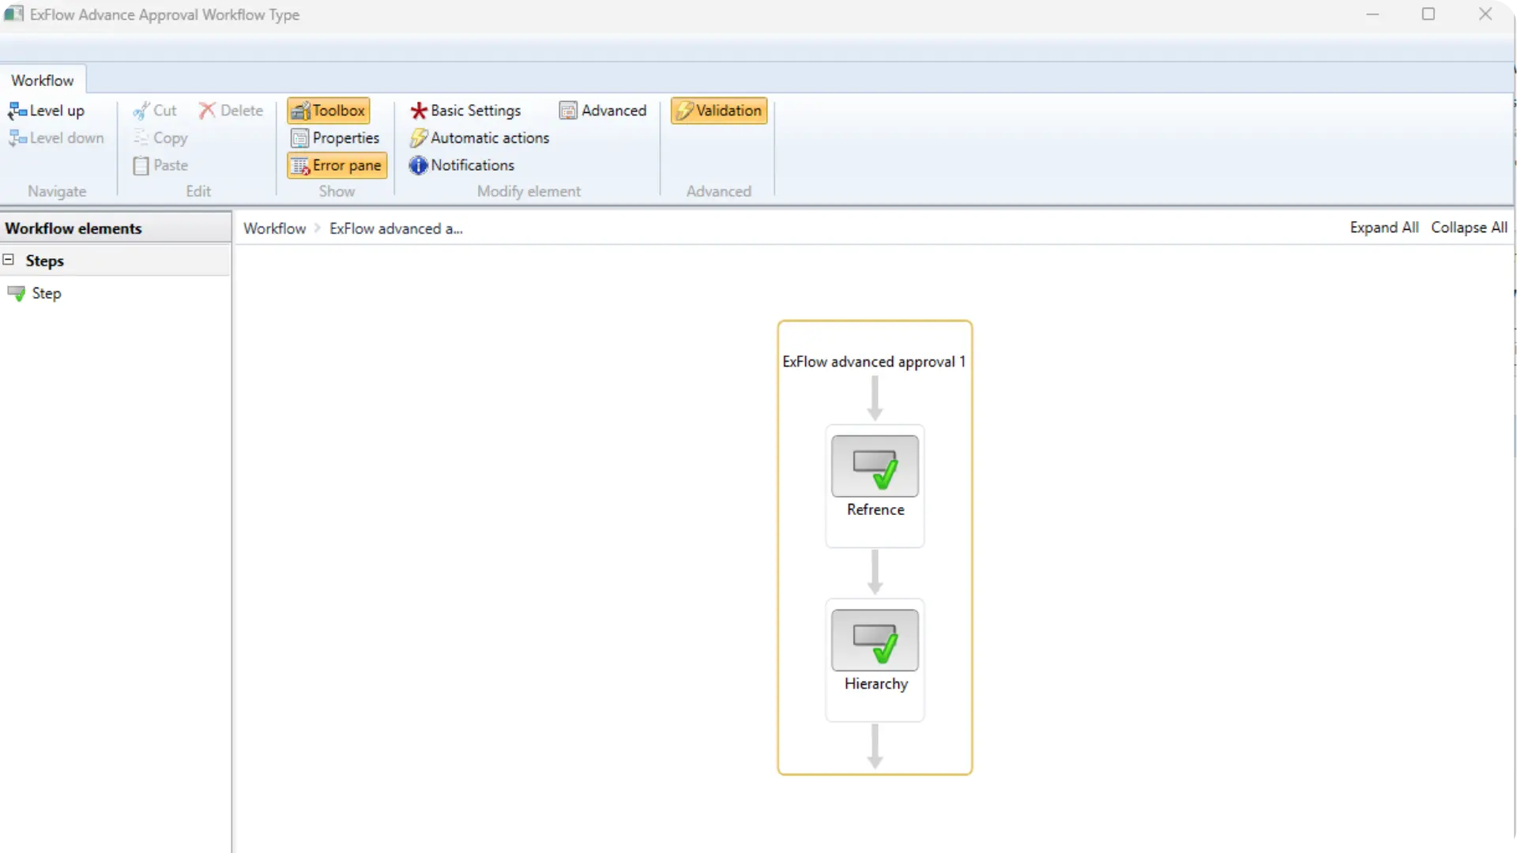Select the Hierarchy step node
Viewport: 1517px width, 853px height.
[x=875, y=641]
